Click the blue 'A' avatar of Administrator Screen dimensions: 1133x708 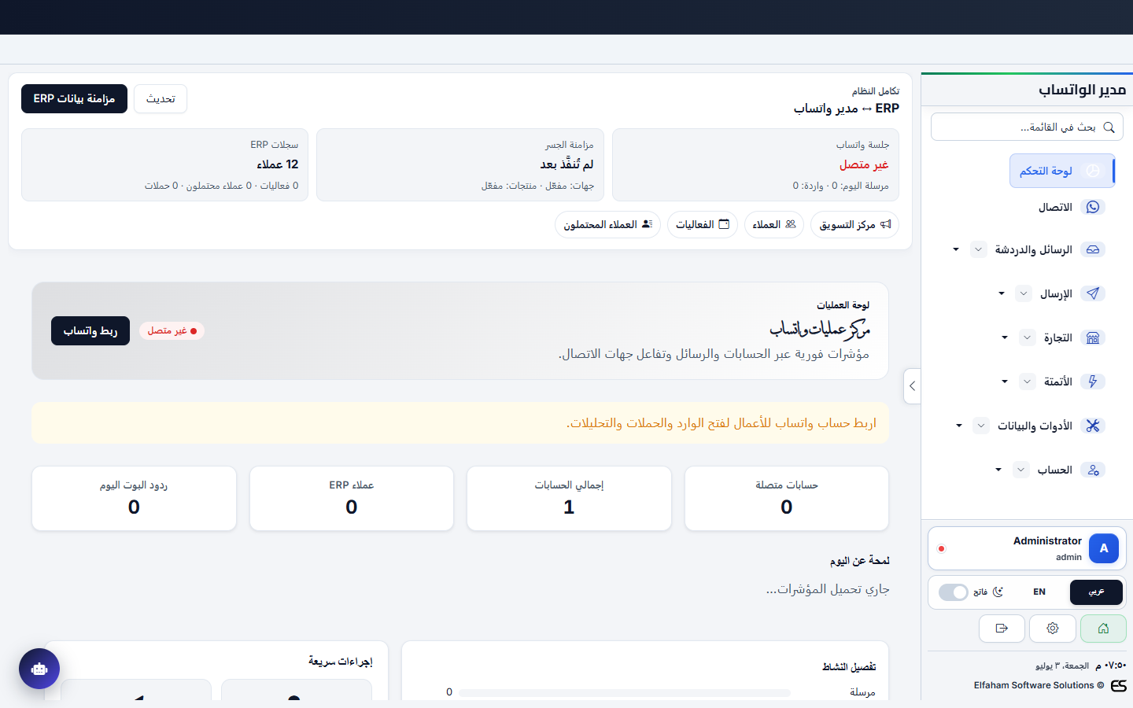tap(1104, 548)
